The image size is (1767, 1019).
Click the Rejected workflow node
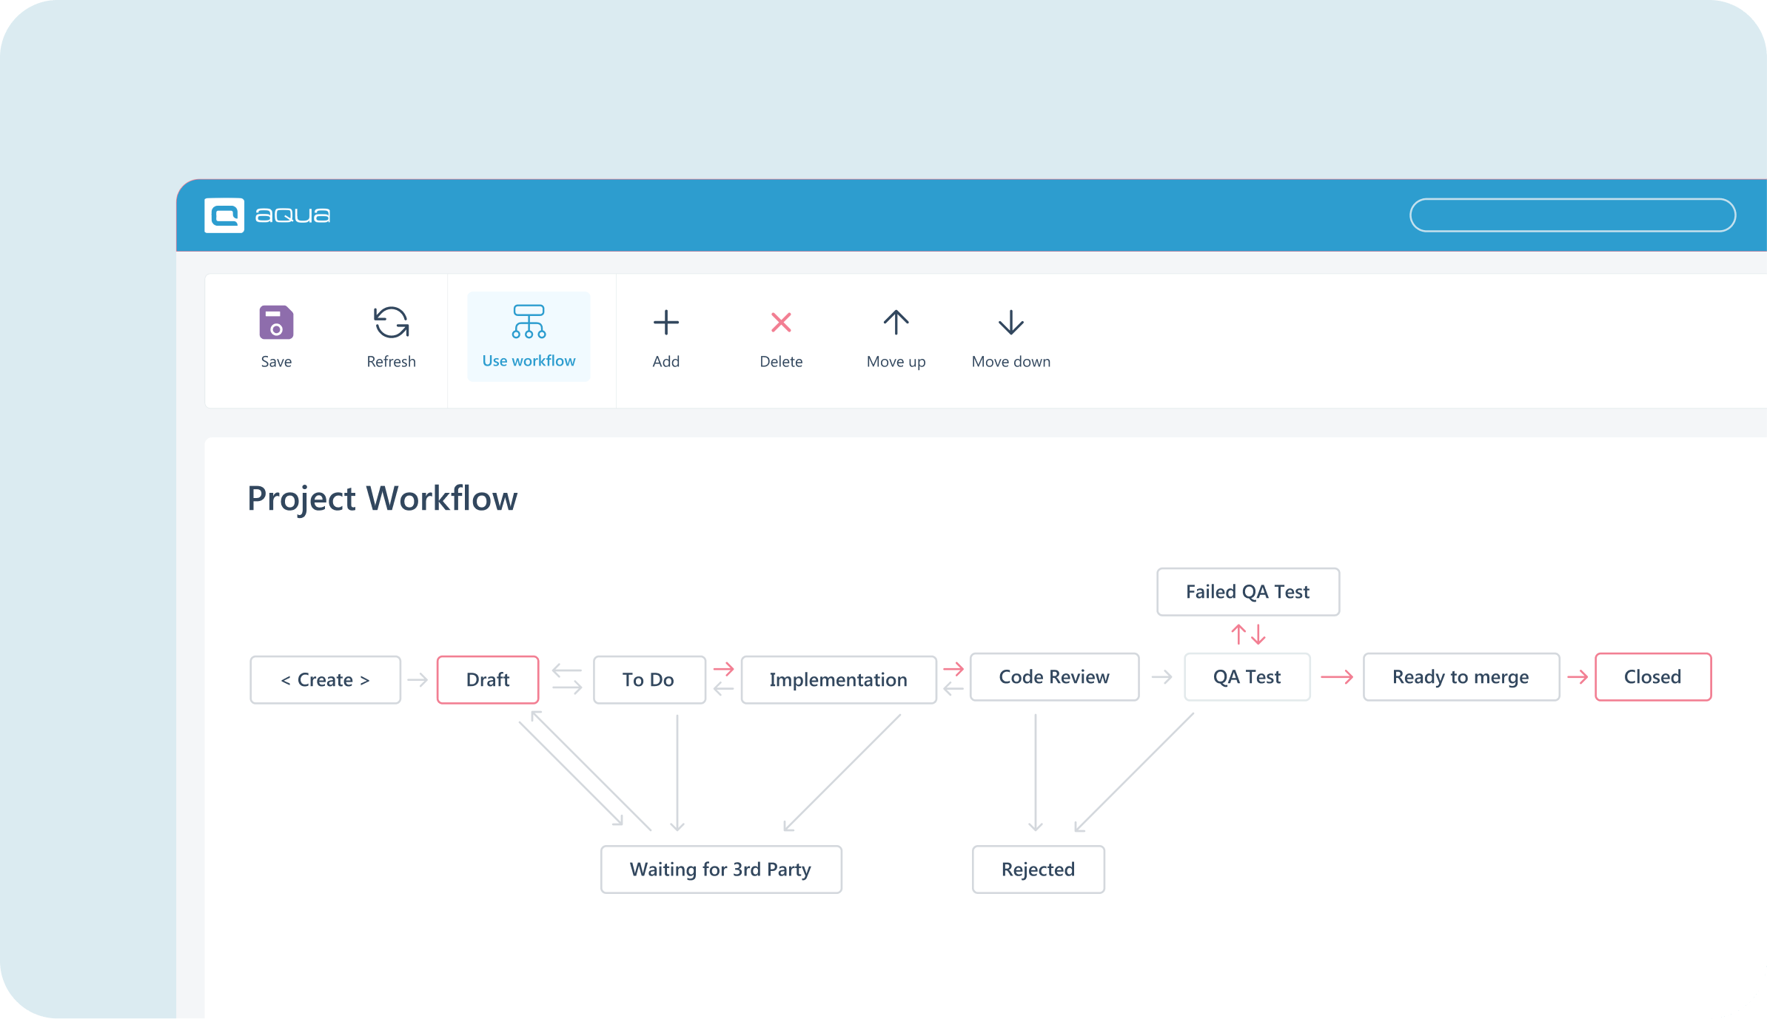[x=1038, y=869]
